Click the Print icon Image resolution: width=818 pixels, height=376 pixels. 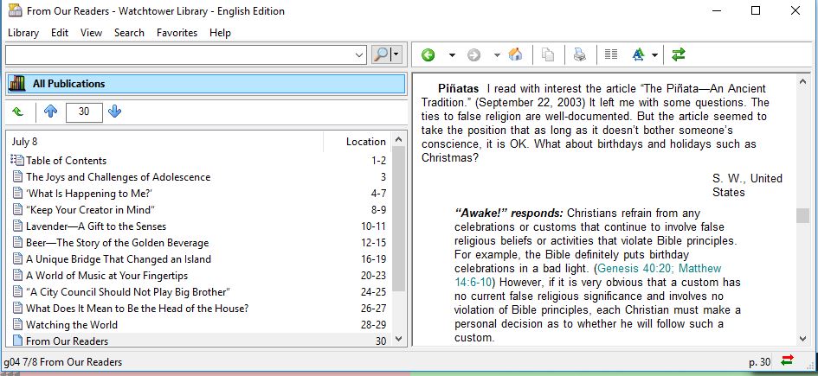(579, 54)
